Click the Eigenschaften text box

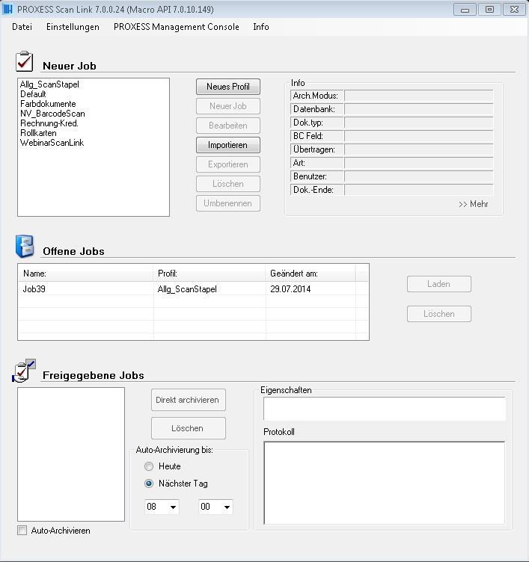click(385, 408)
